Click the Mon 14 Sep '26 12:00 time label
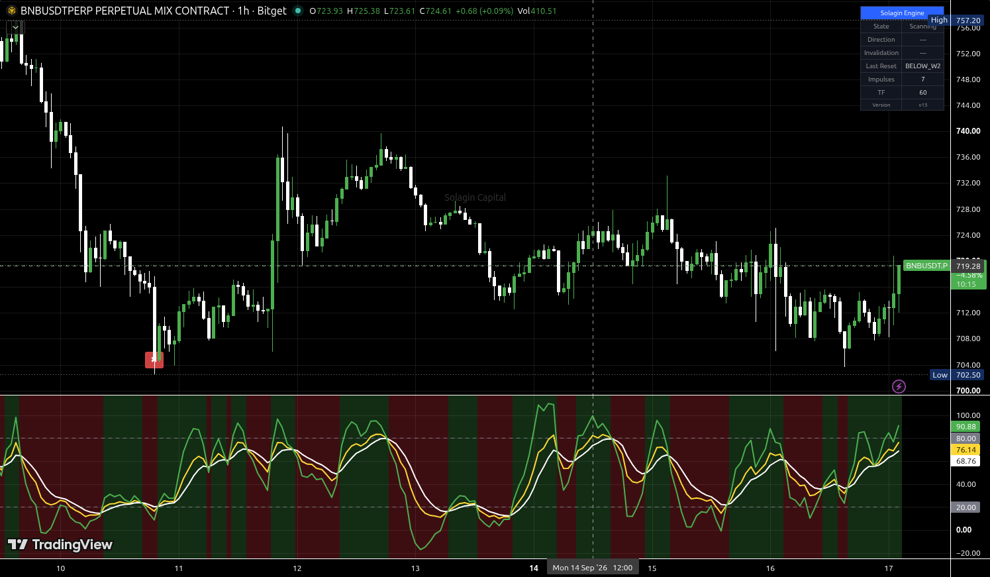 click(593, 568)
